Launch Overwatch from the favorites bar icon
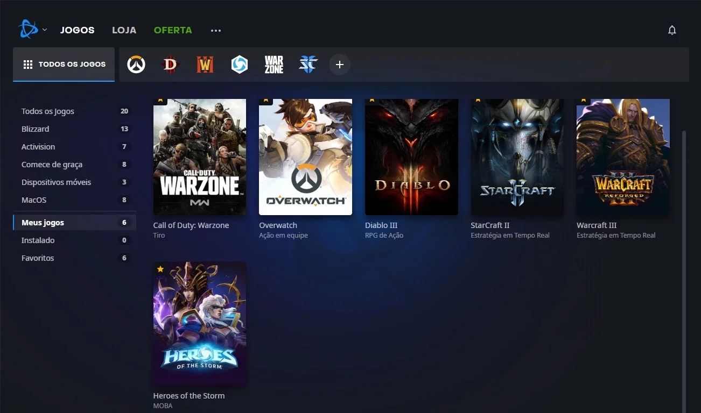The height and width of the screenshot is (413, 701). 136,65
